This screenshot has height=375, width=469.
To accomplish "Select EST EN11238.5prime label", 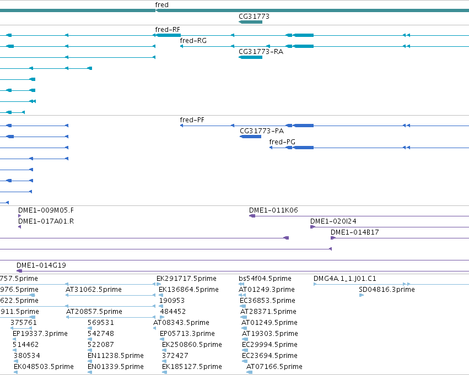I will 116,355.
